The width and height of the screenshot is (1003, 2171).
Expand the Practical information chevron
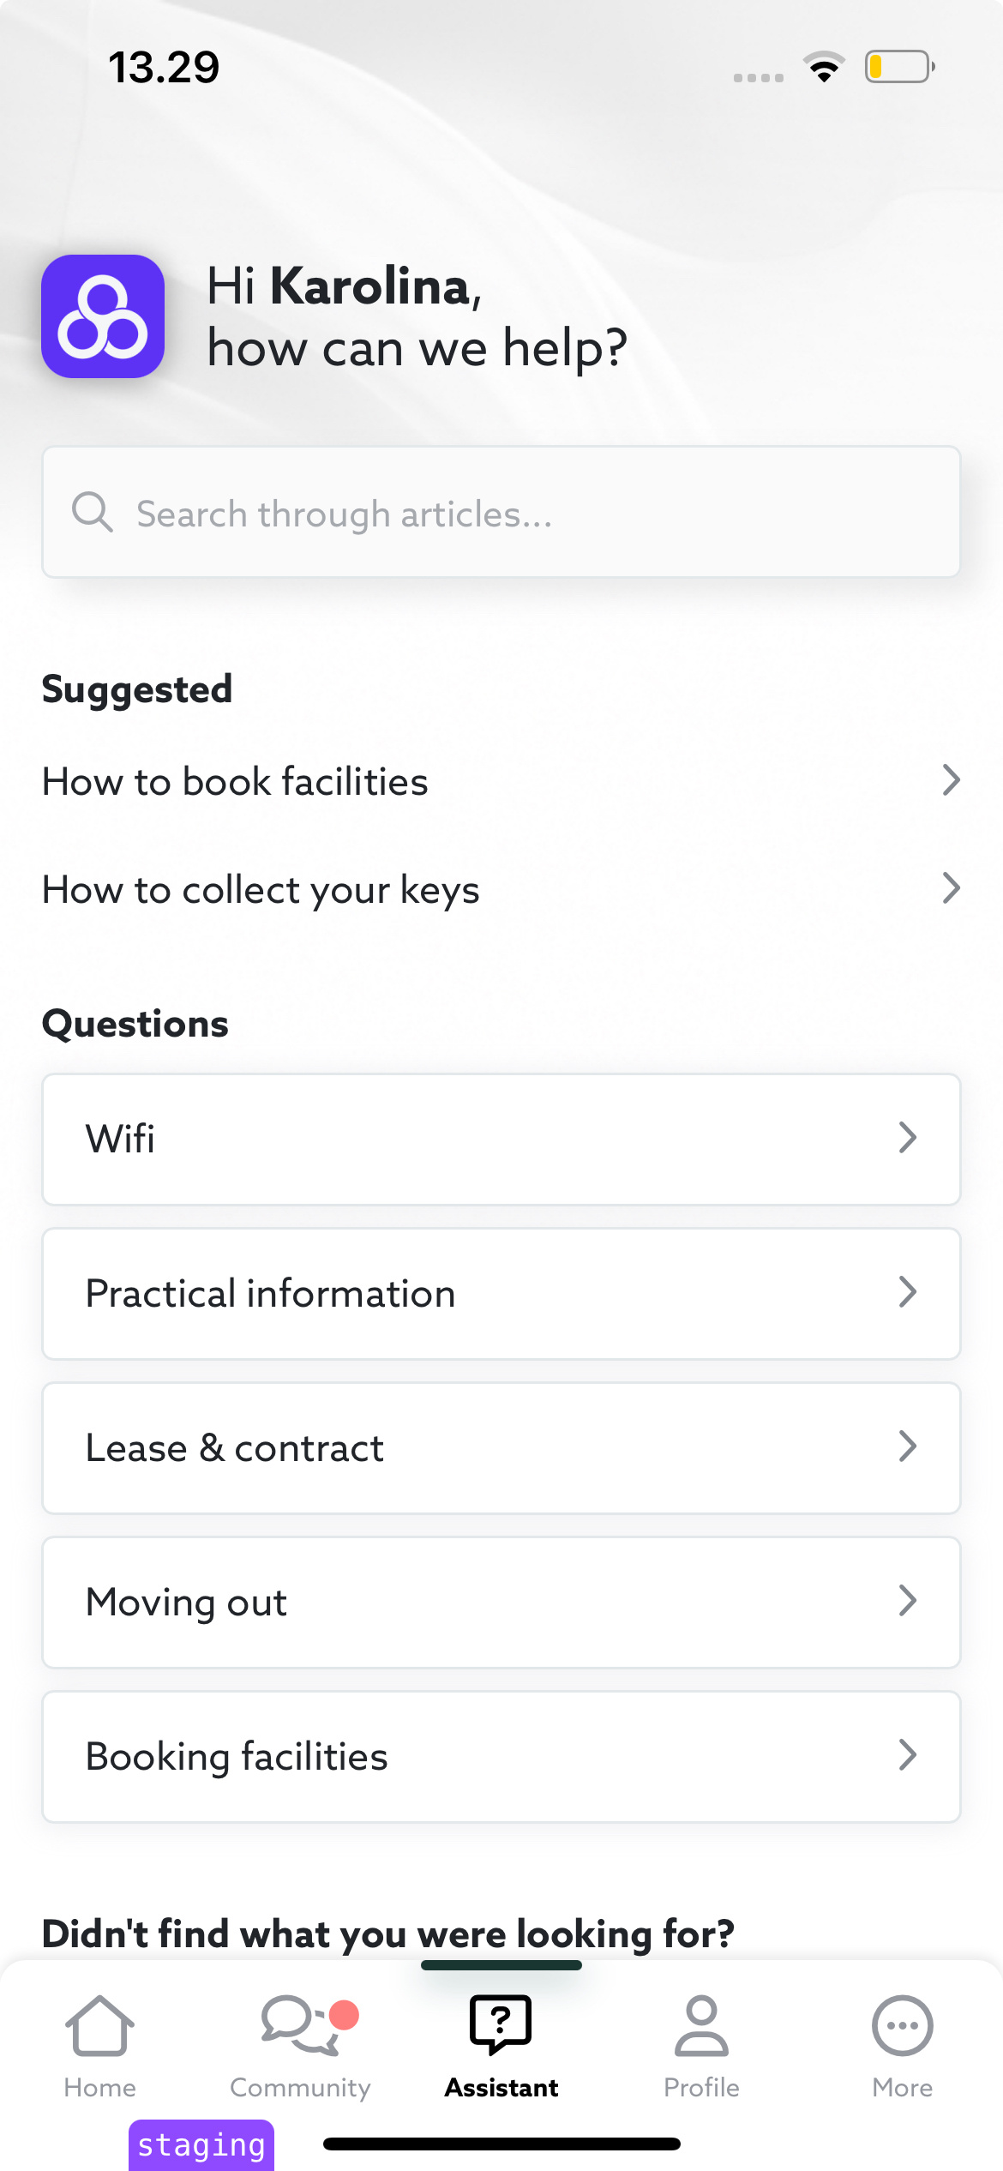(x=908, y=1292)
